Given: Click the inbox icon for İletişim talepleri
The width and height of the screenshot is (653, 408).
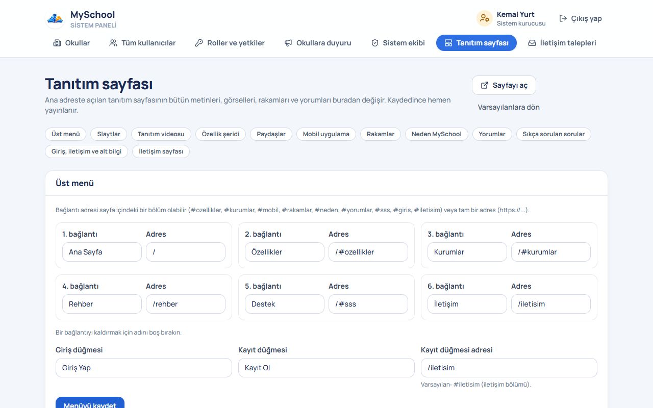Looking at the screenshot, I should coord(532,43).
